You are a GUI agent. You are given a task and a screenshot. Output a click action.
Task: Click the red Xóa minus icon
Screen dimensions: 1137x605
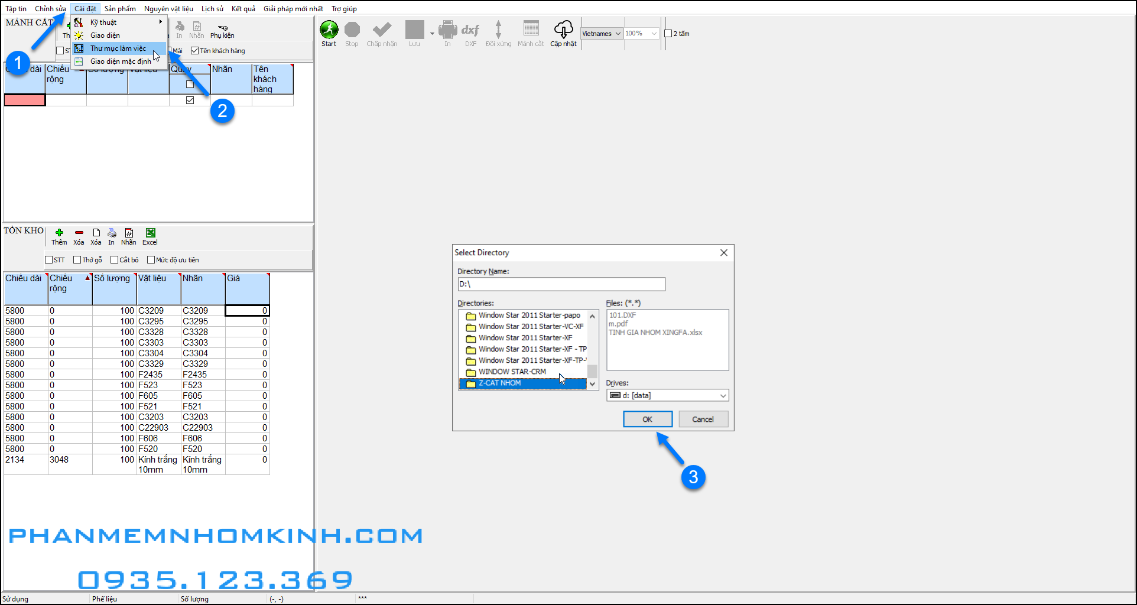coord(78,232)
